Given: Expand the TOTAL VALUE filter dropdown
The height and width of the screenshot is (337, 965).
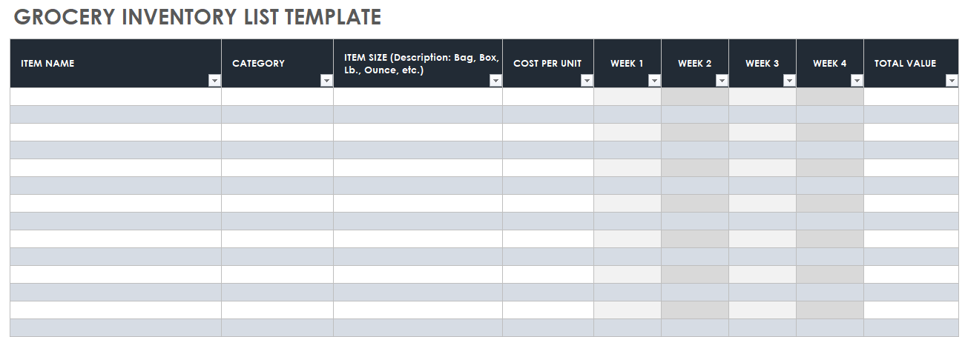Looking at the screenshot, I should pos(952,81).
